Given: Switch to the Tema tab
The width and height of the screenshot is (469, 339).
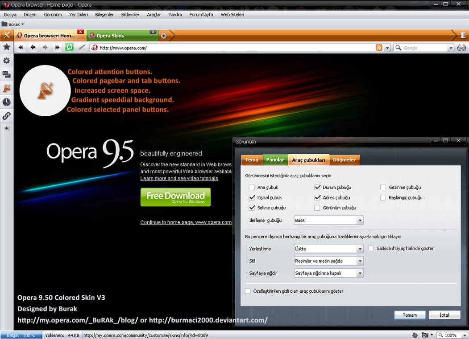Looking at the screenshot, I should (x=252, y=160).
